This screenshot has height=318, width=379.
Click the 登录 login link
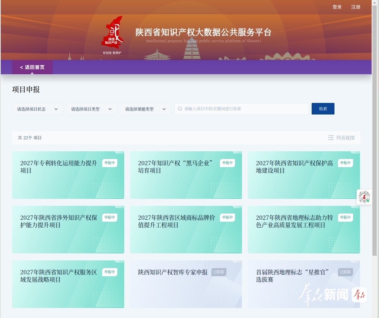[337, 7]
